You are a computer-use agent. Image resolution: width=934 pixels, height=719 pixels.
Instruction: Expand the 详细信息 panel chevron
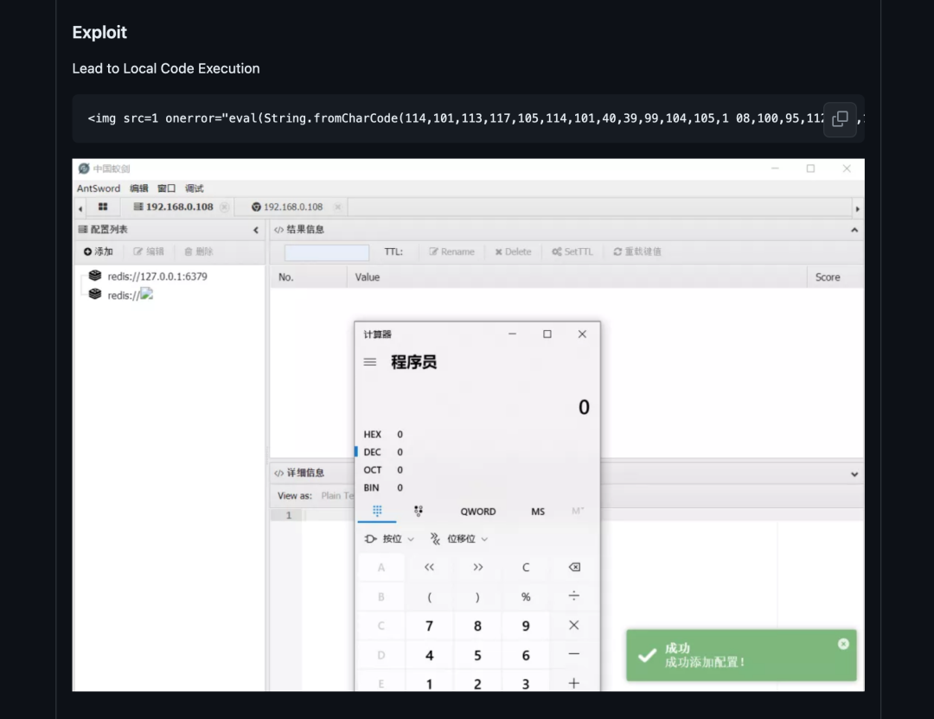click(854, 474)
